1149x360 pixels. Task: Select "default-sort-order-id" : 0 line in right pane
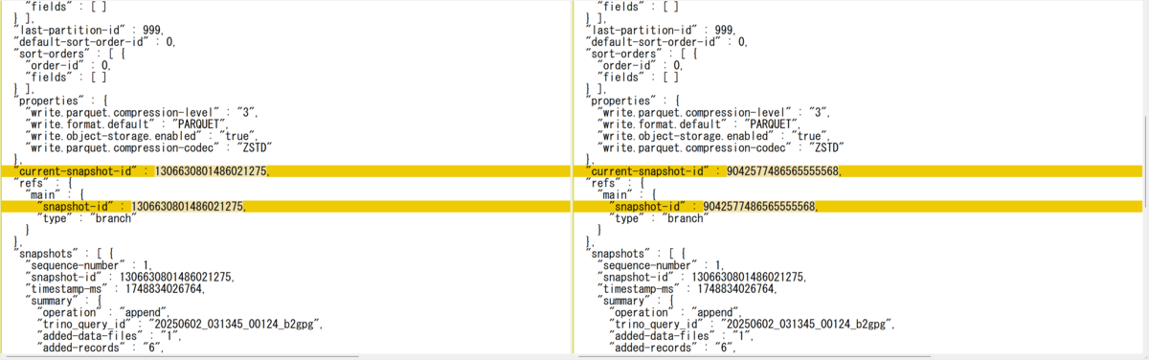(665, 41)
